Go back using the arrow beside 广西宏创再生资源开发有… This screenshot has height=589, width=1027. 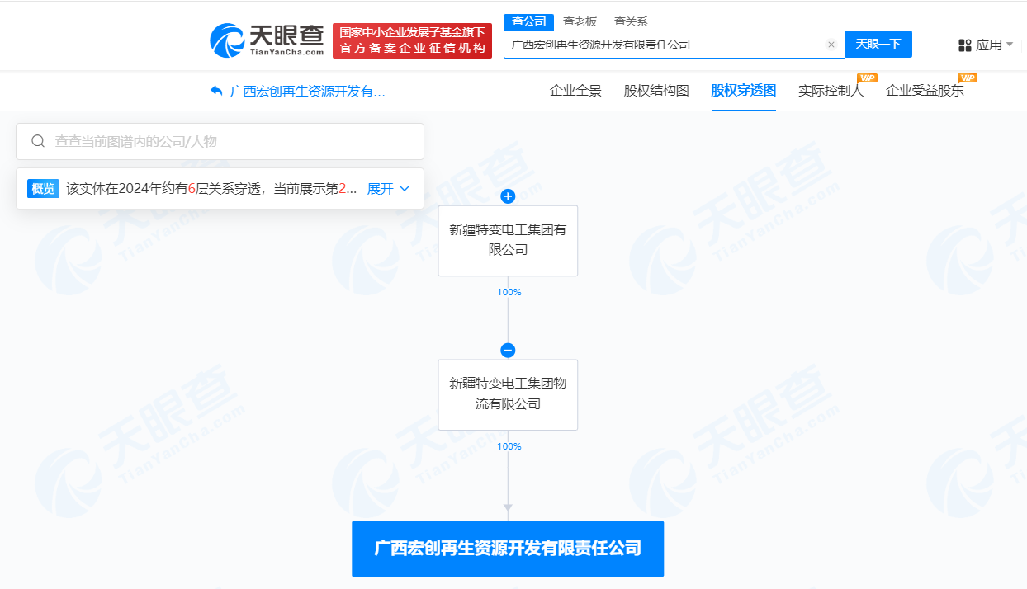tap(217, 91)
